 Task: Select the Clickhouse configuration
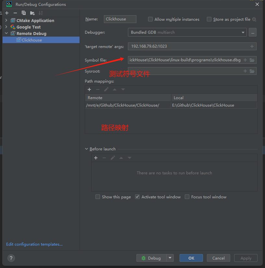tap(41, 40)
